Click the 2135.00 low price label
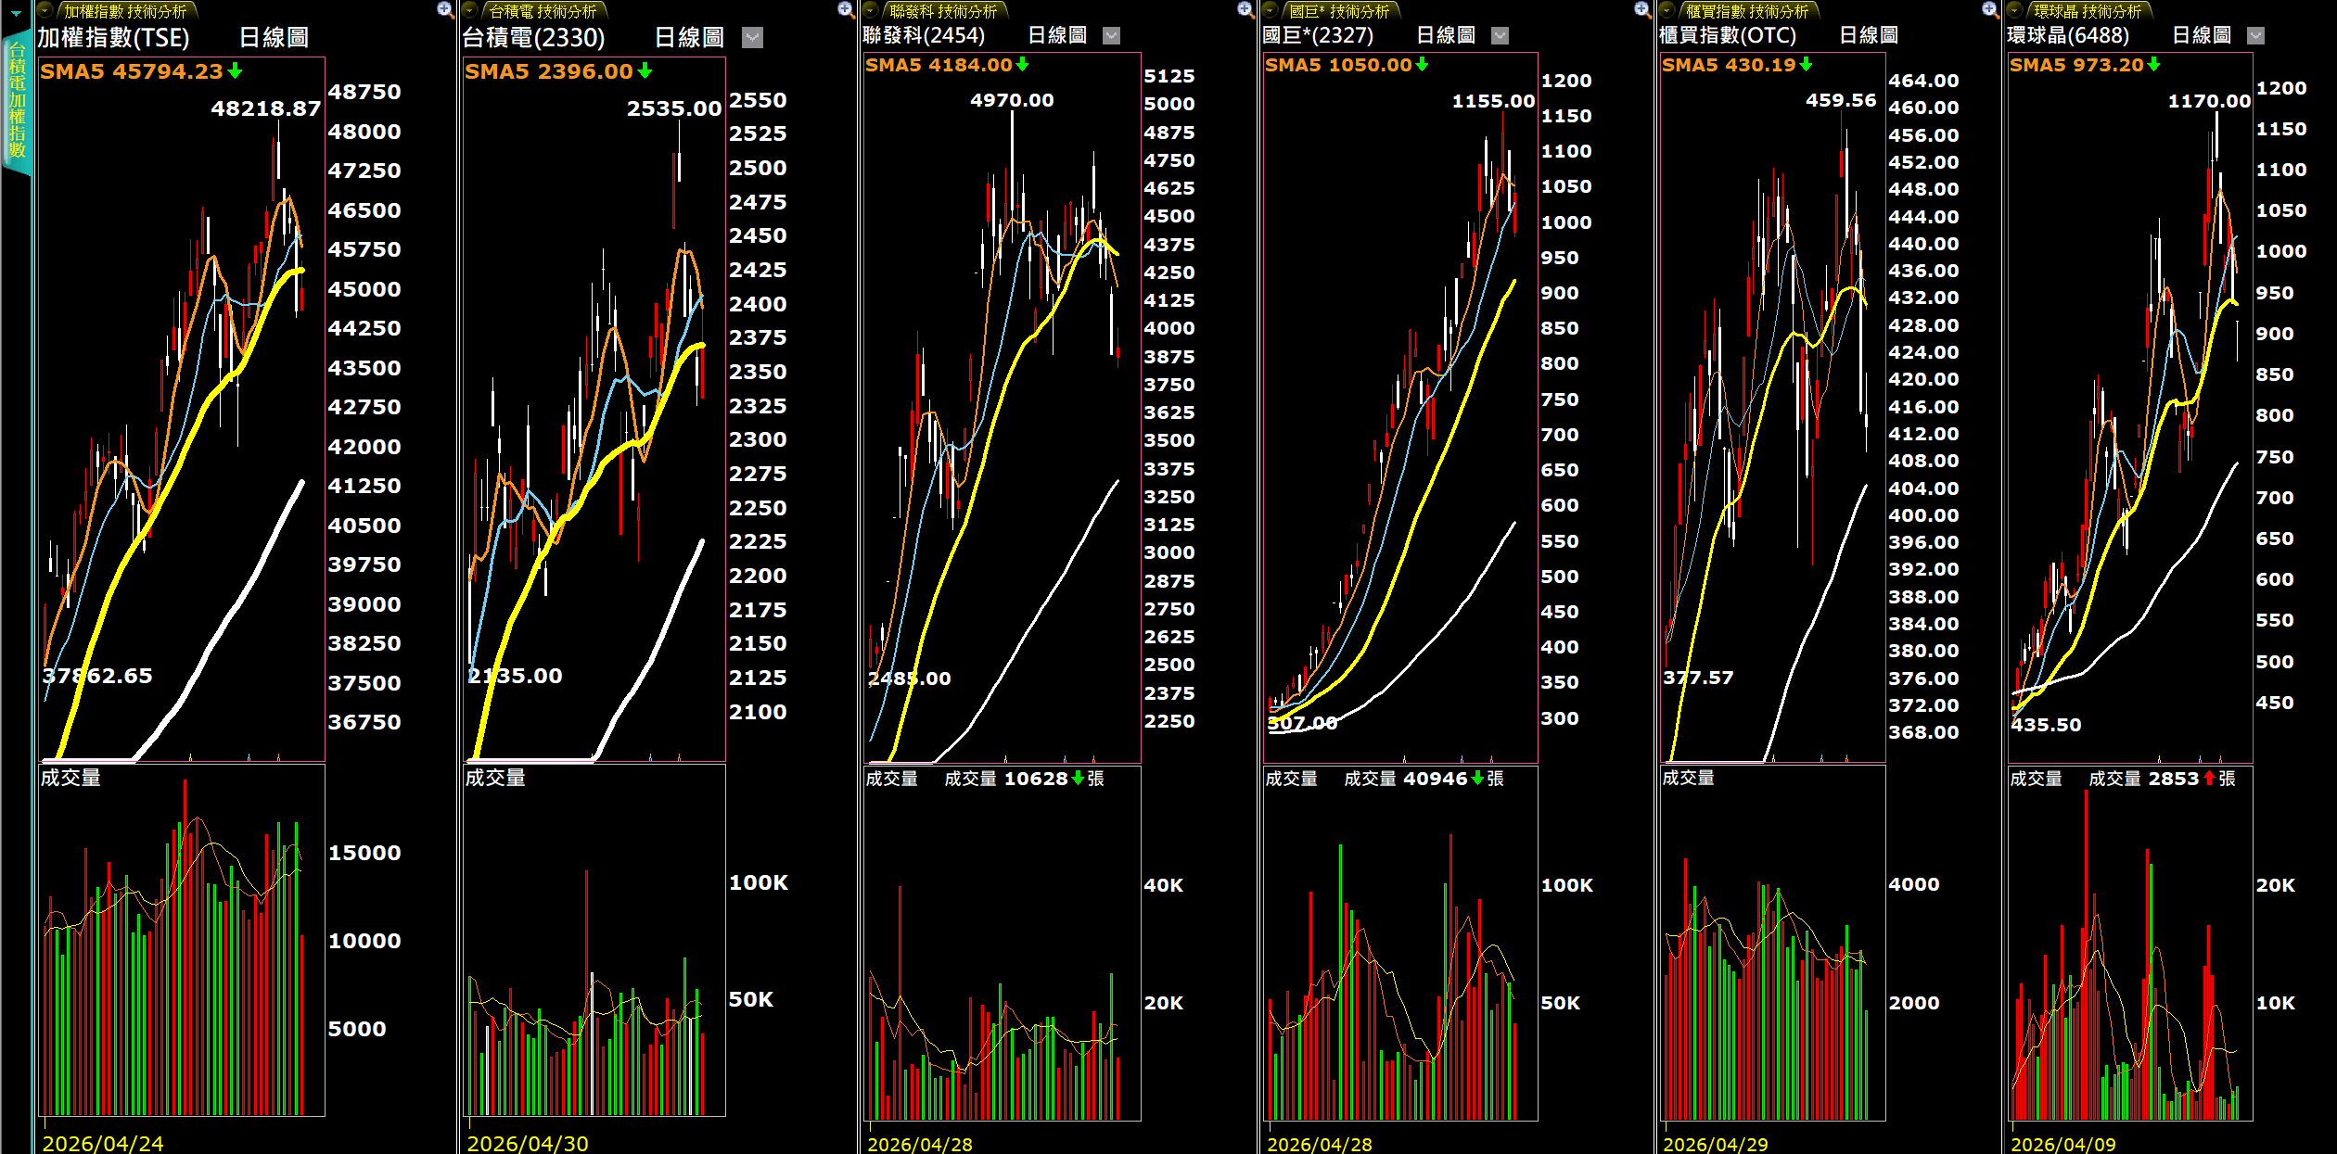Screen dimensions: 2337x1154 (x=515, y=676)
